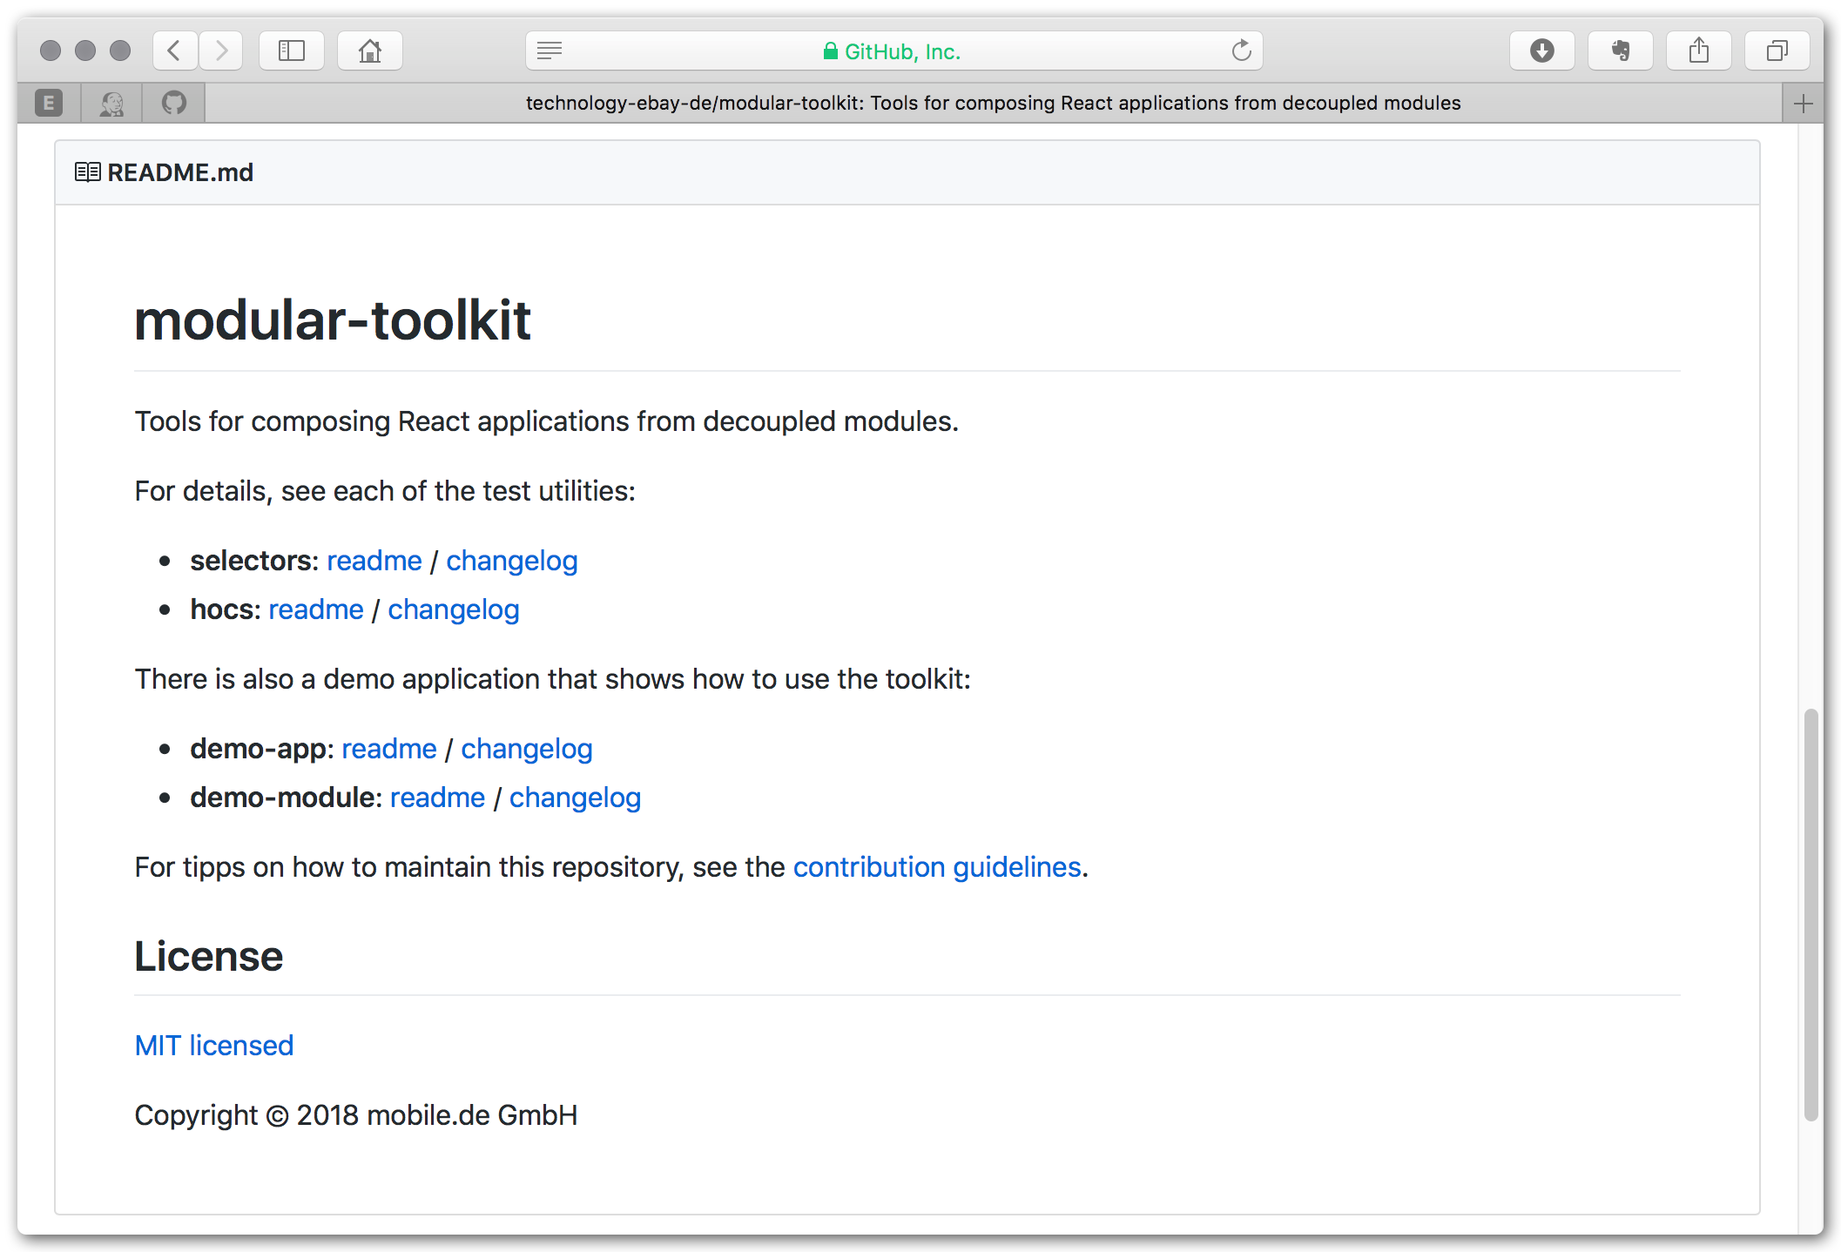Open the selectors readme link
This screenshot has width=1841, height=1252.
click(x=374, y=561)
